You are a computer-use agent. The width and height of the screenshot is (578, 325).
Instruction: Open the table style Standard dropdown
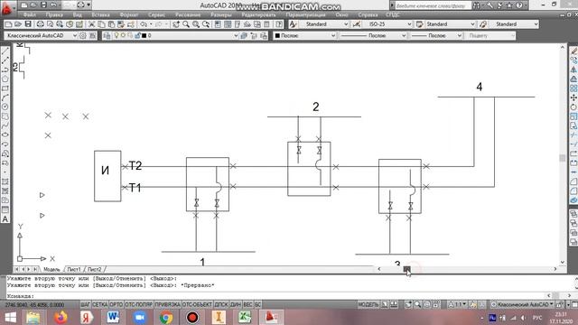450,24
